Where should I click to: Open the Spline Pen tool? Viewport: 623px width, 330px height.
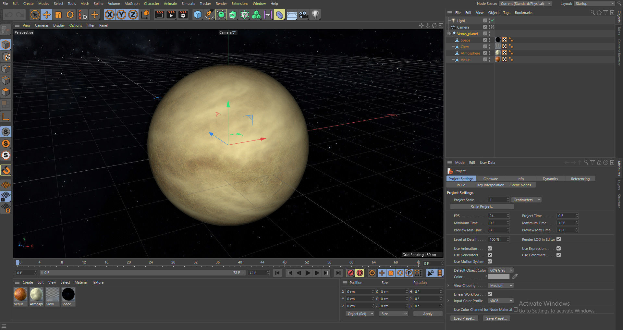pos(209,15)
